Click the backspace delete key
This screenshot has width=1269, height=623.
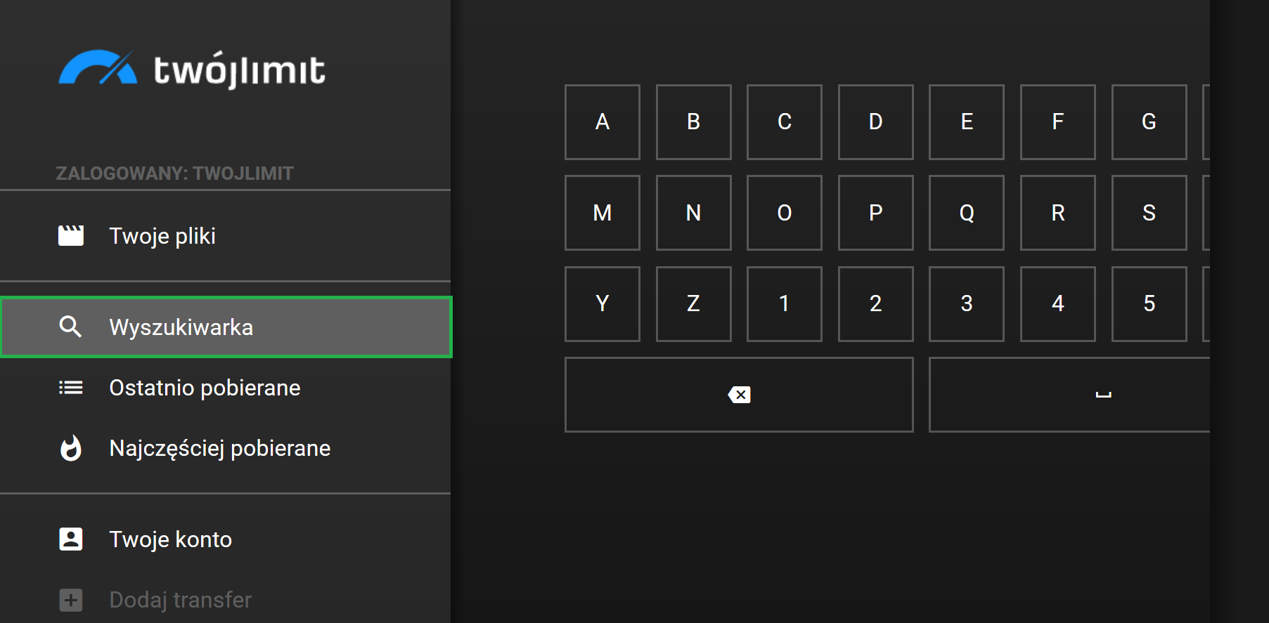[739, 395]
